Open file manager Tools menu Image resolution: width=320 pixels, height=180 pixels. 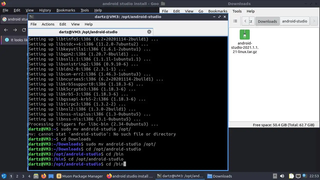[x=237, y=11]
